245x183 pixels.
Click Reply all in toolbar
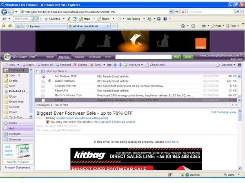click(45, 65)
